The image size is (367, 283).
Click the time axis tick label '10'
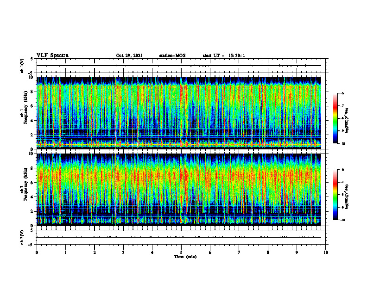click(326, 252)
